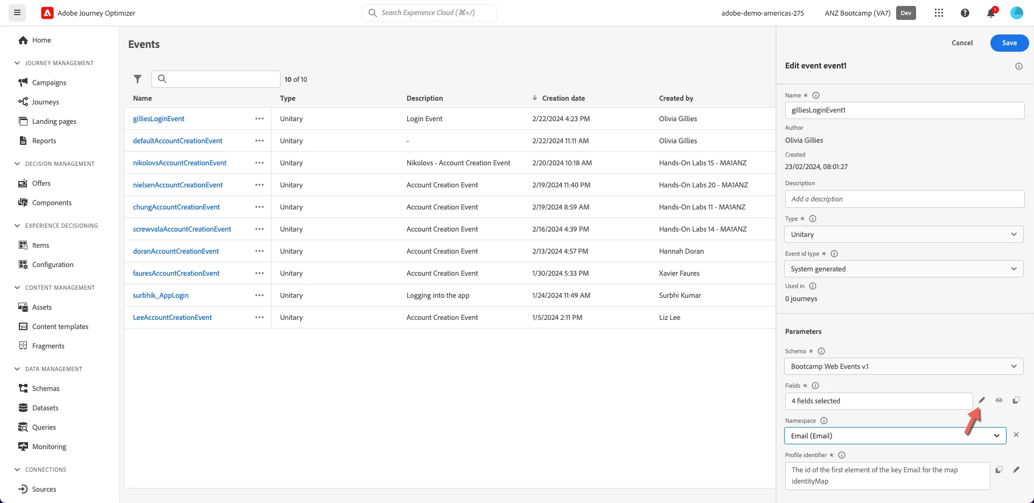Go to Journeys in sidebar
The height and width of the screenshot is (503, 1034).
pos(45,102)
